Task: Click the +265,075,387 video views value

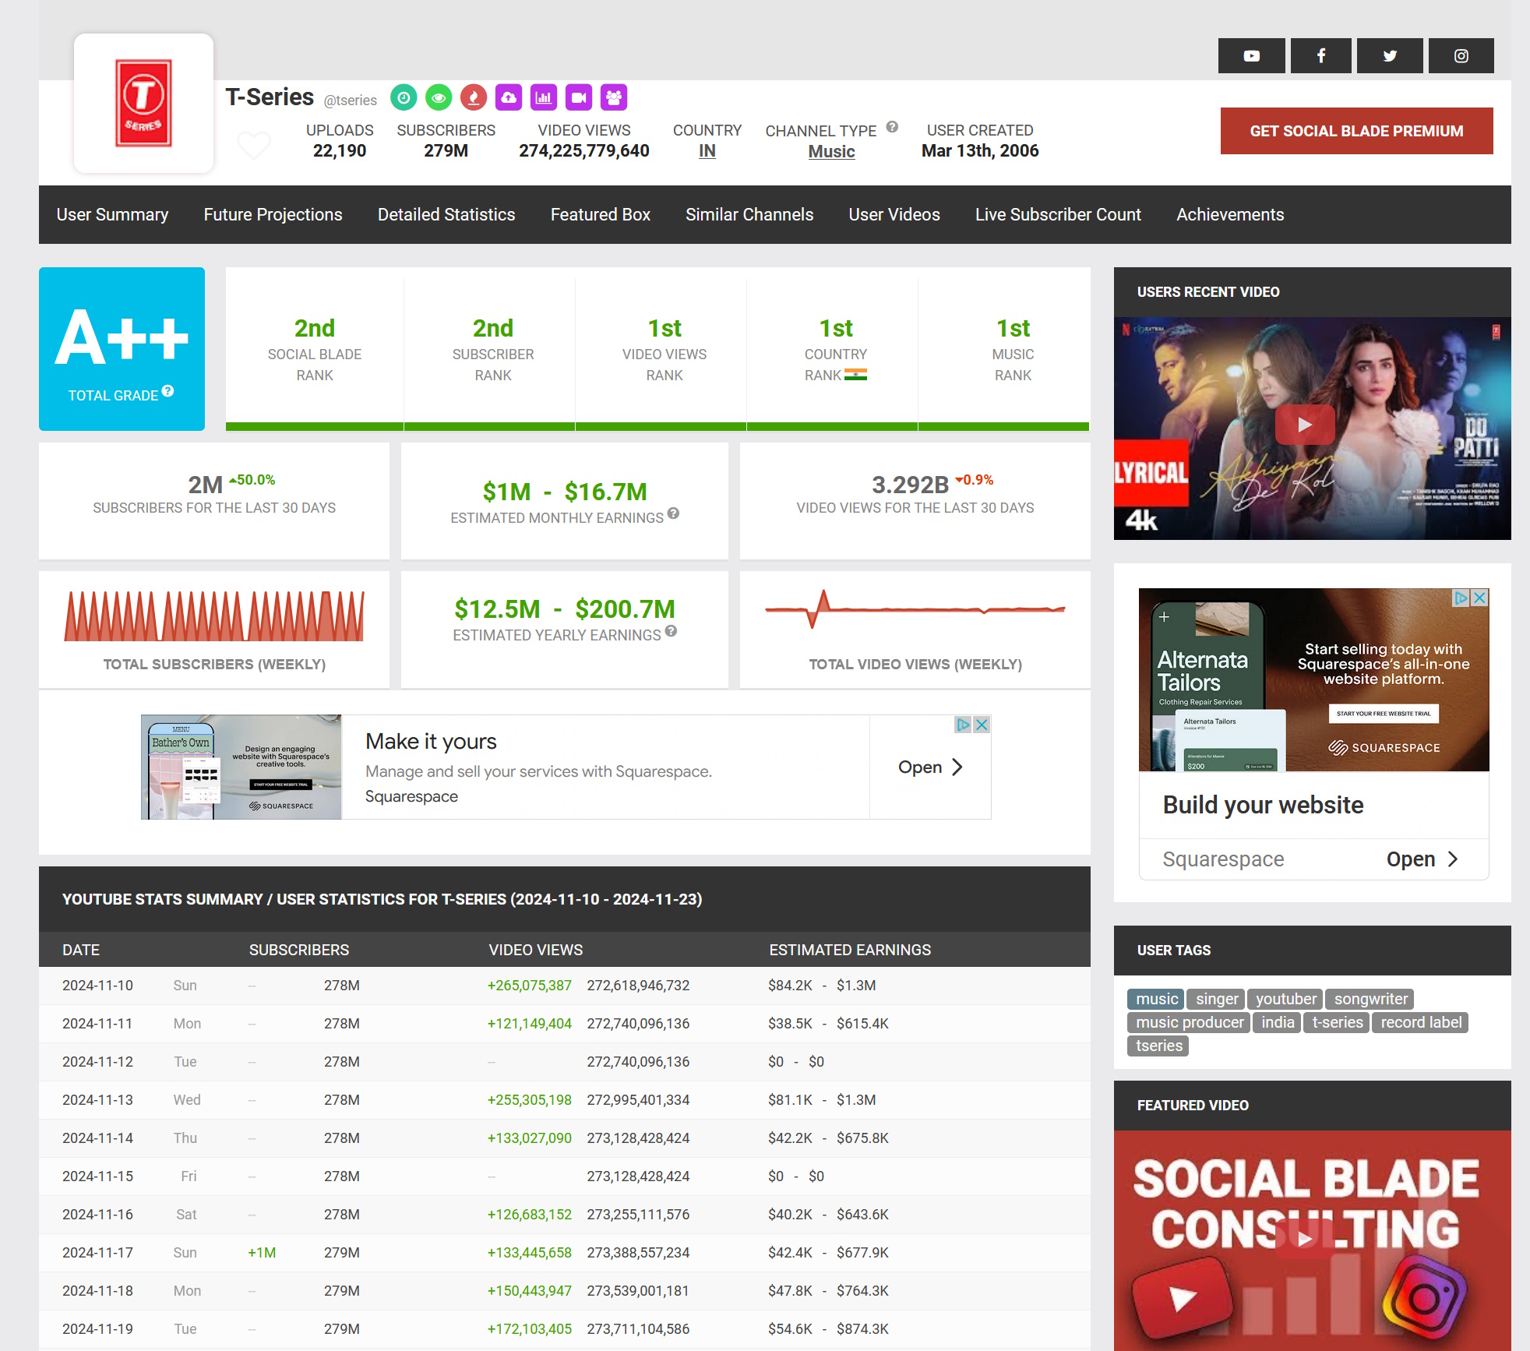Action: coord(529,986)
